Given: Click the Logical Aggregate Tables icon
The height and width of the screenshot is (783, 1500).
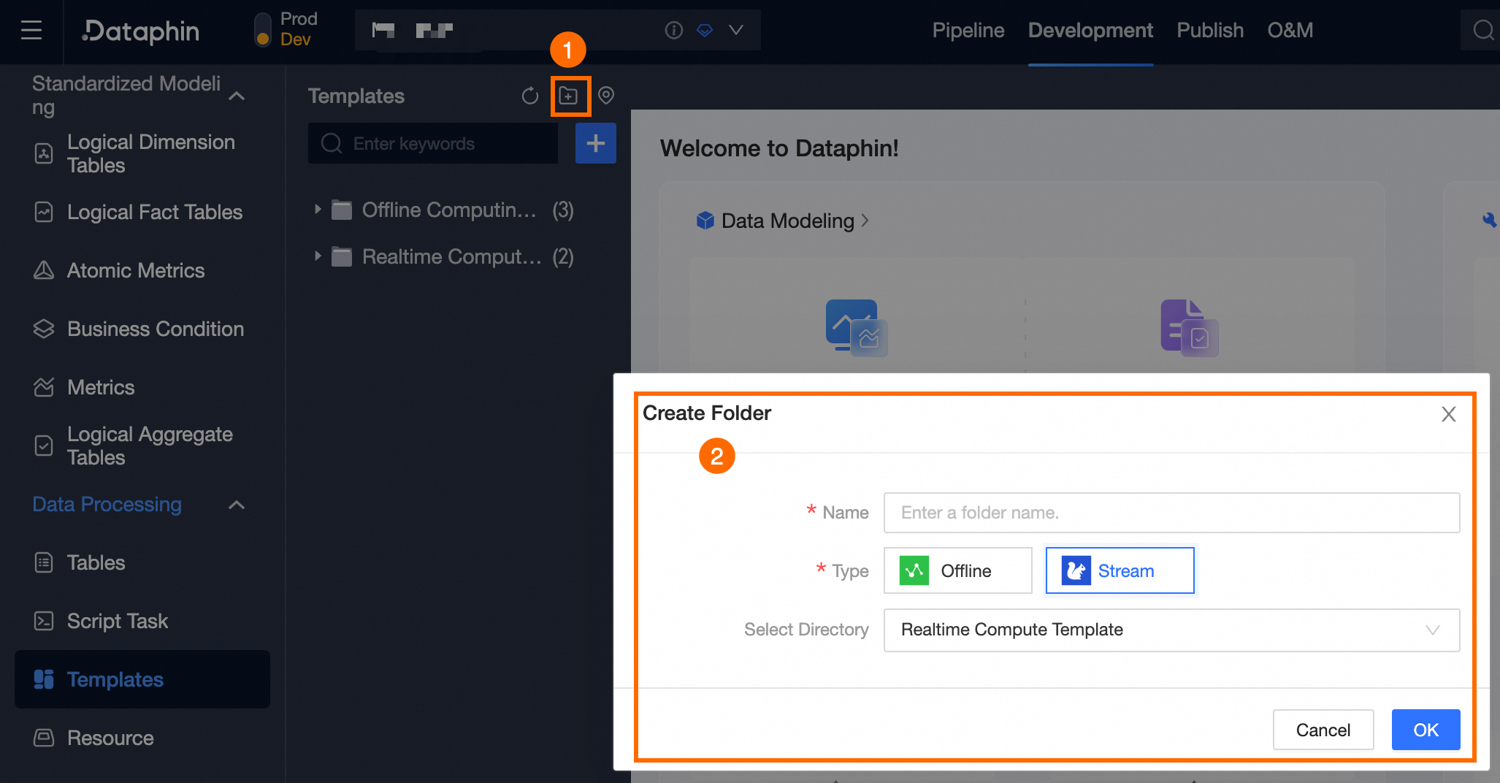Looking at the screenshot, I should pos(44,446).
